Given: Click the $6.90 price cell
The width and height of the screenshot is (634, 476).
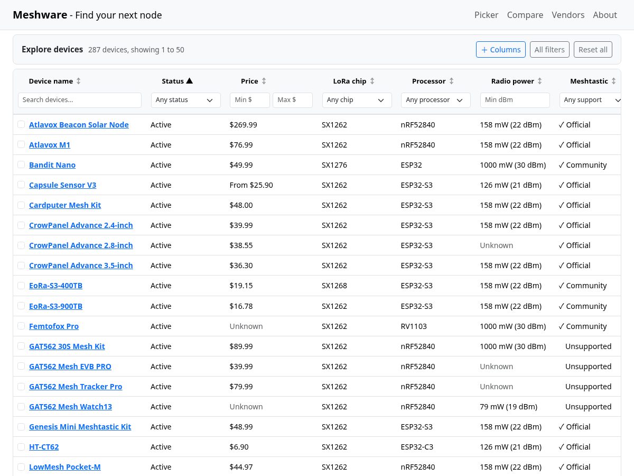Looking at the screenshot, I should (239, 447).
